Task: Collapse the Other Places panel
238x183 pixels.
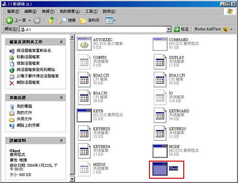Action: (61, 97)
